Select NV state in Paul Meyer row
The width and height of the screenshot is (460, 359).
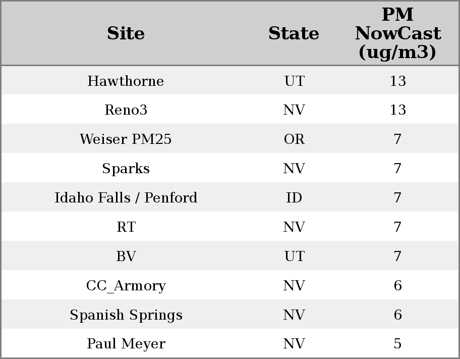[x=294, y=344]
